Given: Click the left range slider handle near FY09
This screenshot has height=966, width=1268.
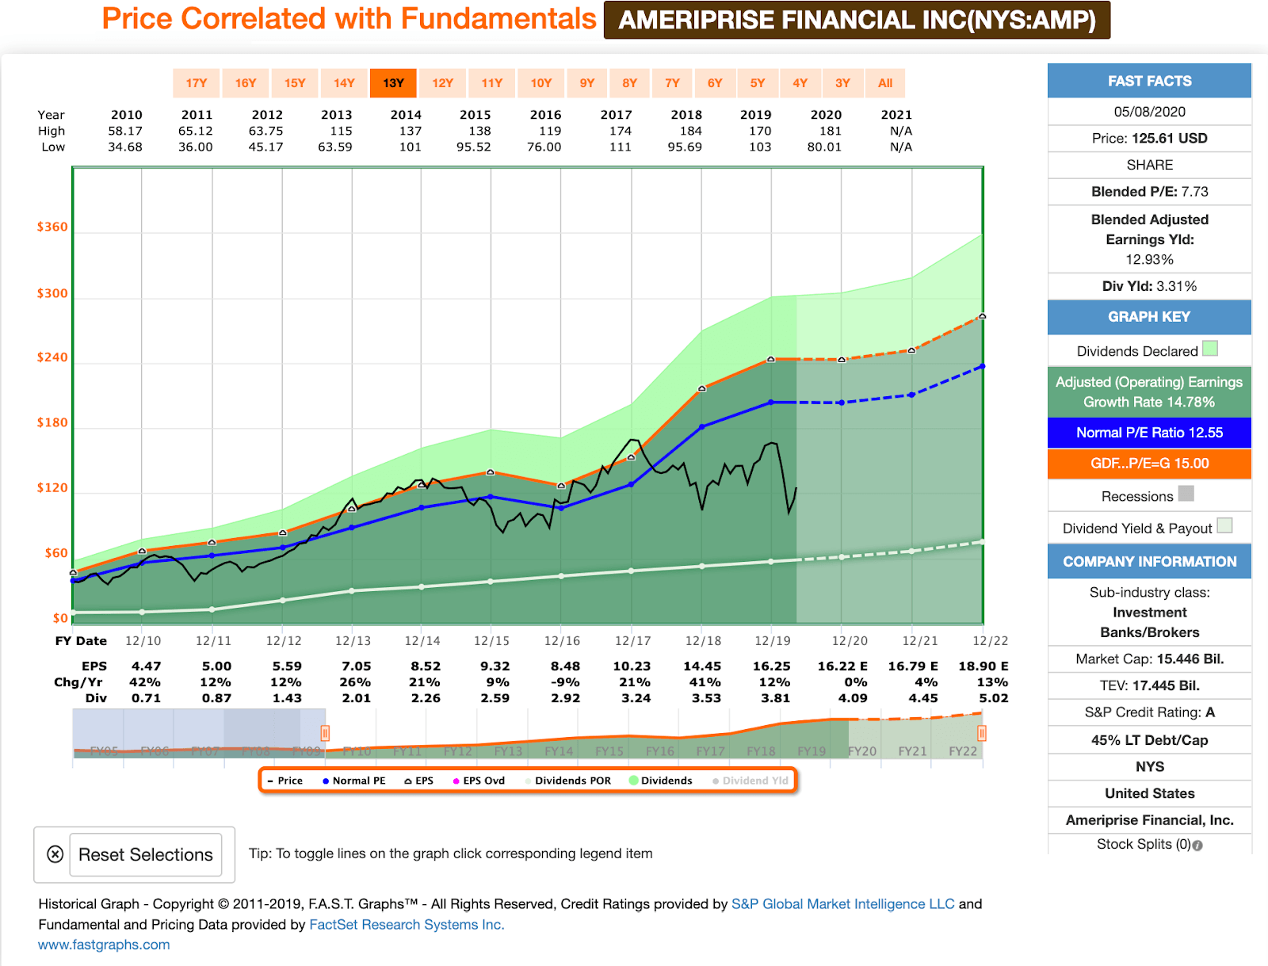Looking at the screenshot, I should (325, 733).
